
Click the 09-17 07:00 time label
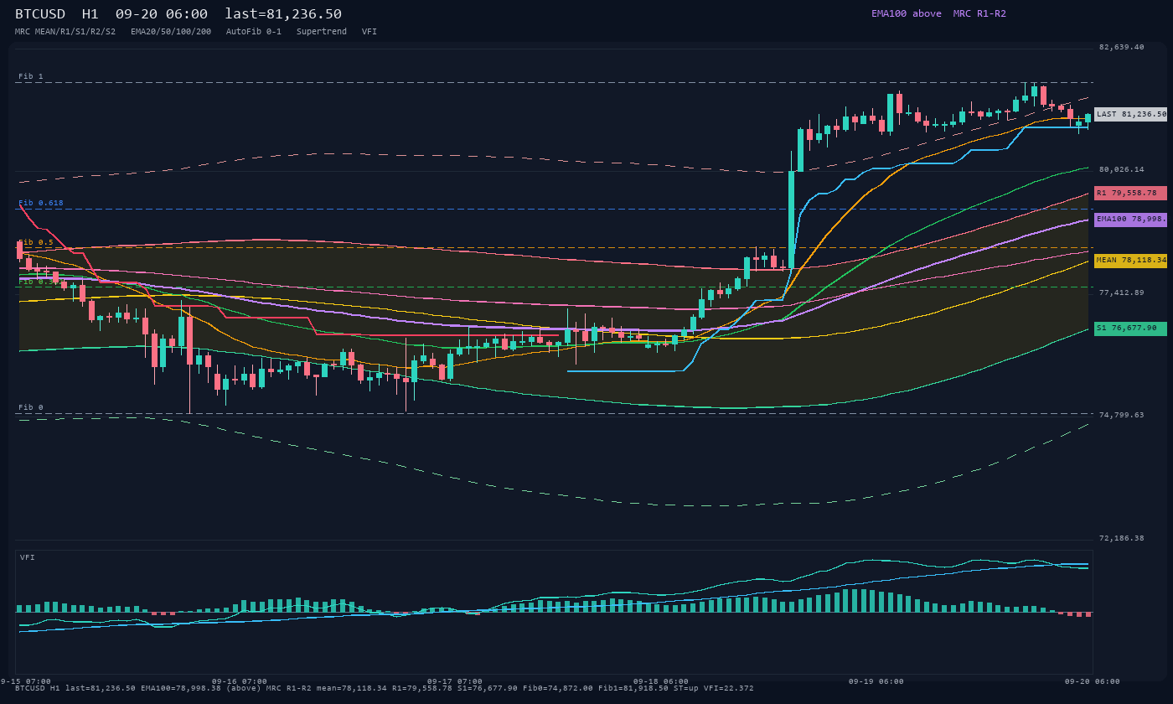[455, 681]
